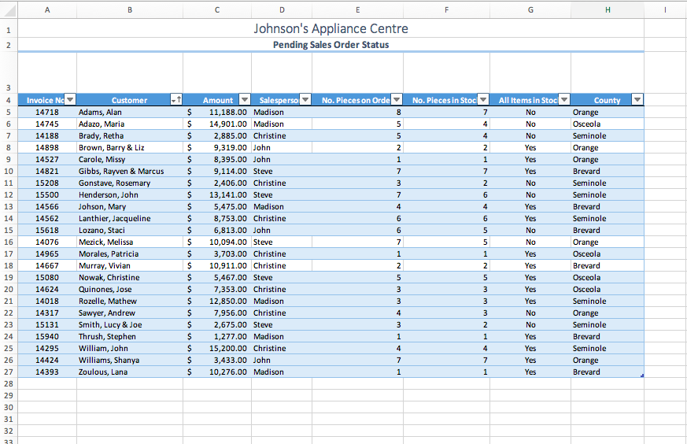The image size is (687, 444).
Task: Open the County filter dropdown
Action: [x=637, y=99]
